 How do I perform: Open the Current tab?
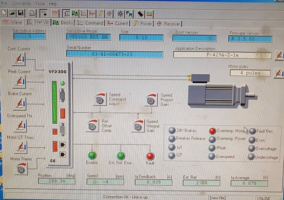(117, 23)
